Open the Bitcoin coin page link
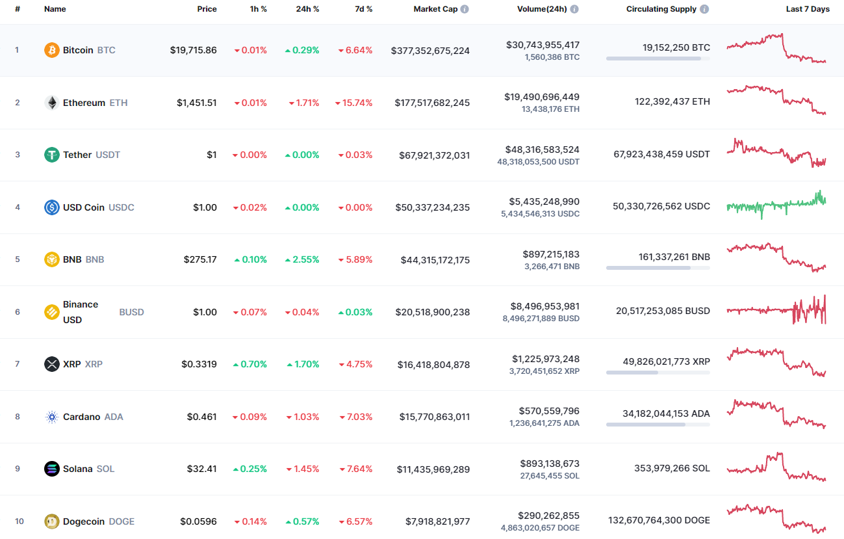The image size is (844, 539). tap(78, 49)
